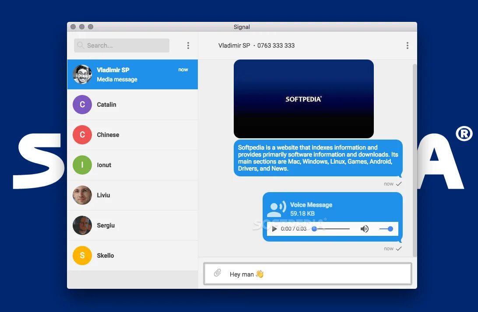
Task: Open the Softpedia image attachment
Action: point(304,99)
